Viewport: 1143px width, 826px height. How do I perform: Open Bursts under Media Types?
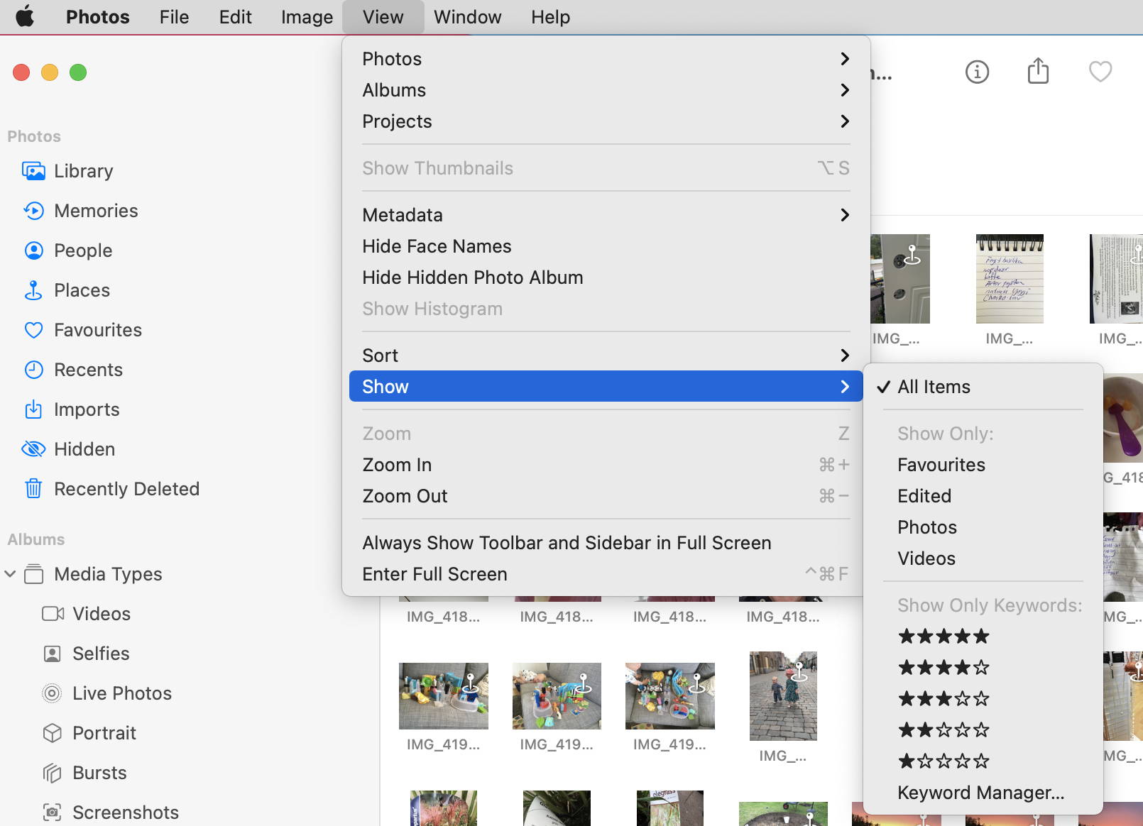click(84, 773)
